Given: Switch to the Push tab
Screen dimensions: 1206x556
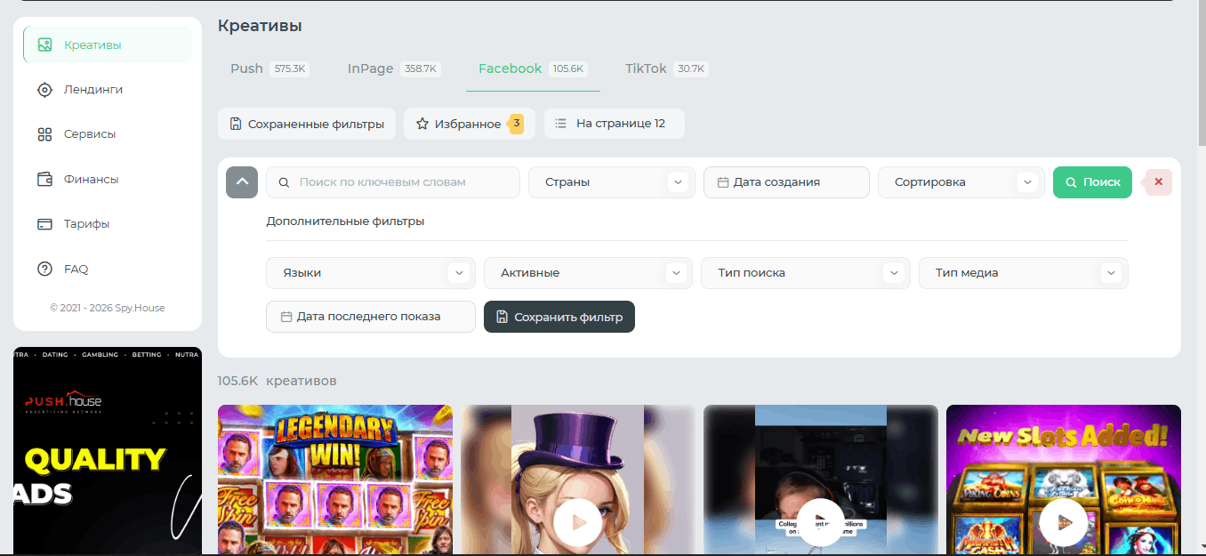Looking at the screenshot, I should (x=247, y=68).
